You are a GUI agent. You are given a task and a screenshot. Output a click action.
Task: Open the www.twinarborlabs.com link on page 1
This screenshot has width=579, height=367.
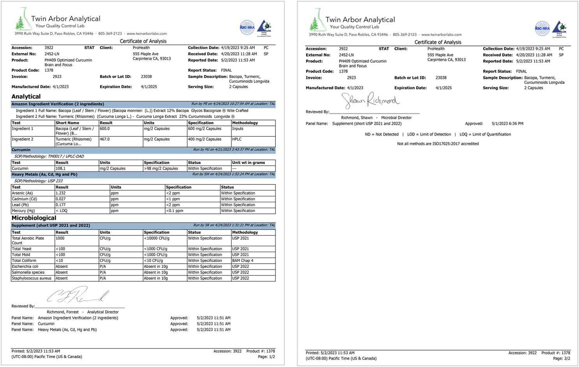tap(147, 34)
